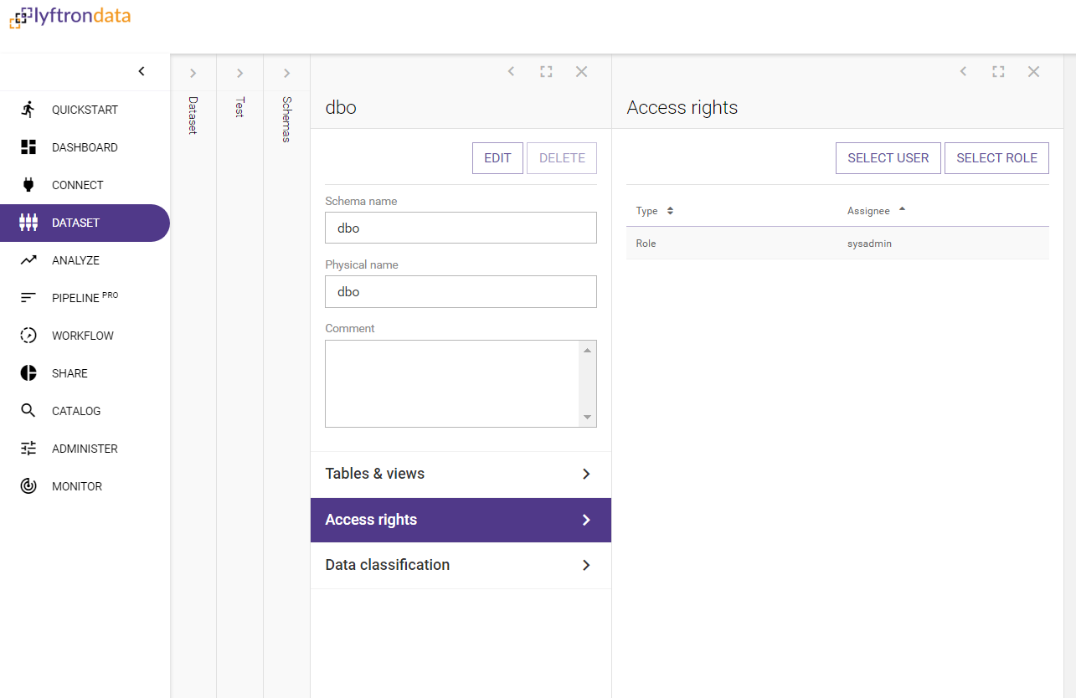The image size is (1076, 698).
Task: Maximize the Access rights panel
Action: tap(998, 72)
